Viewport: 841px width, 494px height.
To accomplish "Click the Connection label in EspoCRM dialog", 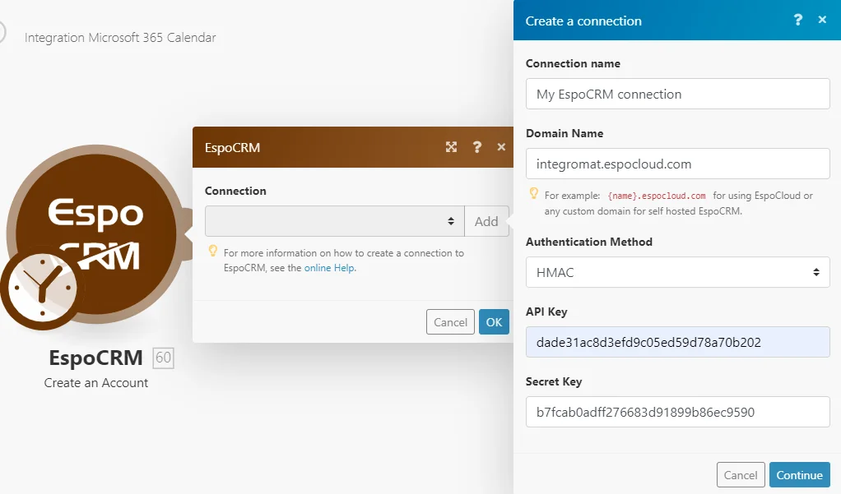I will point(235,191).
